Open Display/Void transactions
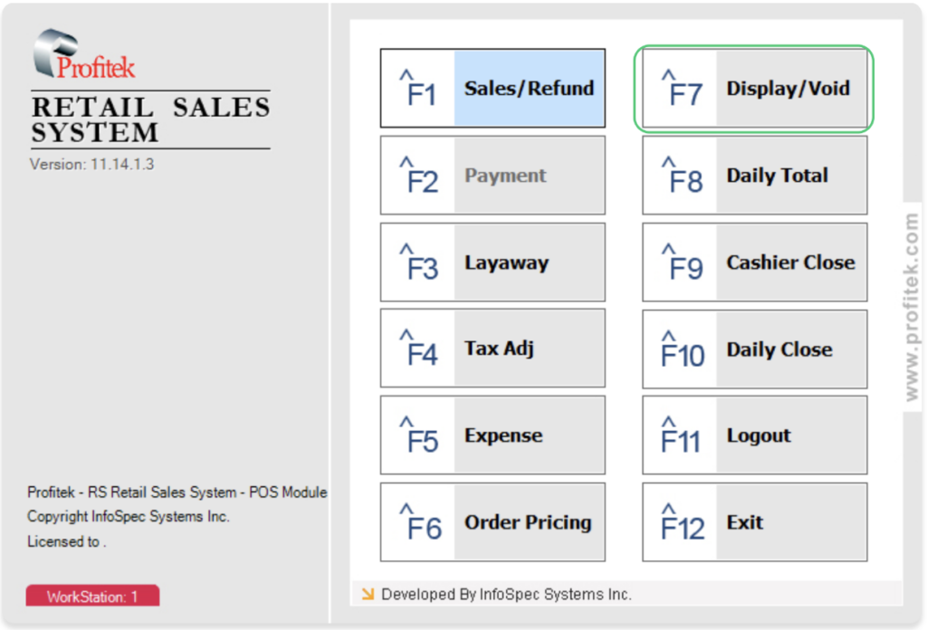 coord(754,88)
